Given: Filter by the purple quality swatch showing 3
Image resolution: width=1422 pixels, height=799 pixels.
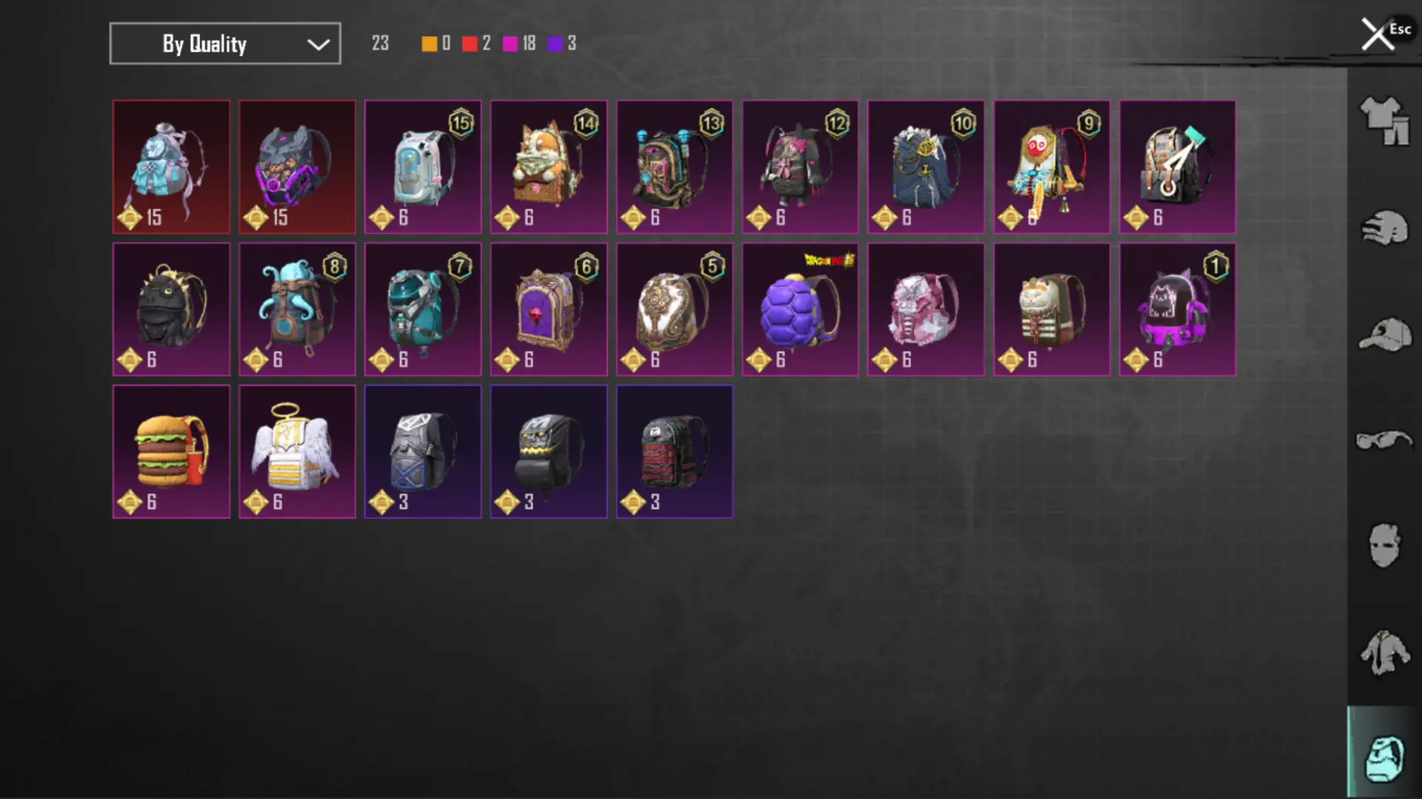Looking at the screenshot, I should [x=555, y=44].
